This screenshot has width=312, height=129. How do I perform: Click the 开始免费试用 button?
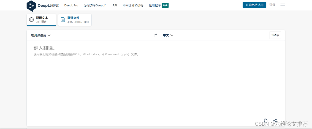[254, 5]
